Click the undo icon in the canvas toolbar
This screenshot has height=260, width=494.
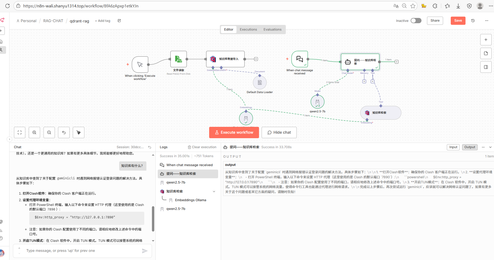[64, 132]
